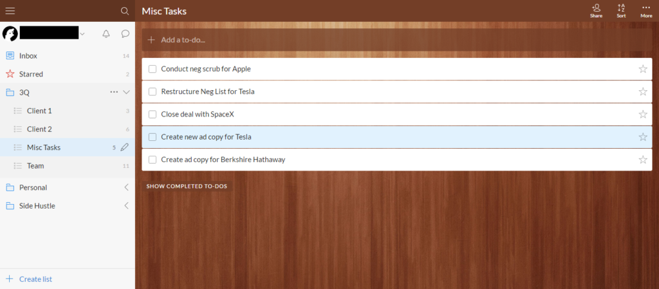Click the Misc Tasks header title
This screenshot has height=289, width=659.
coord(164,11)
